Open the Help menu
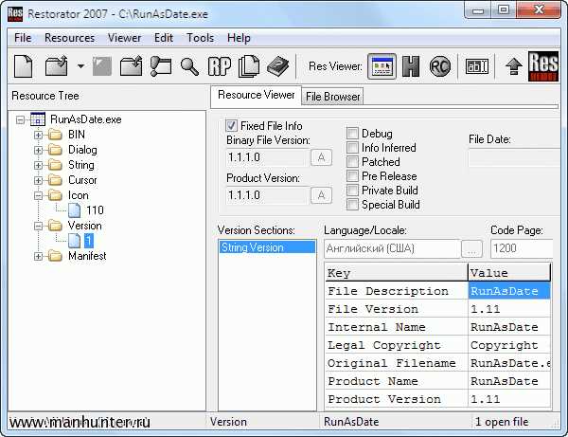Viewport: 568px width, 437px height. [239, 38]
